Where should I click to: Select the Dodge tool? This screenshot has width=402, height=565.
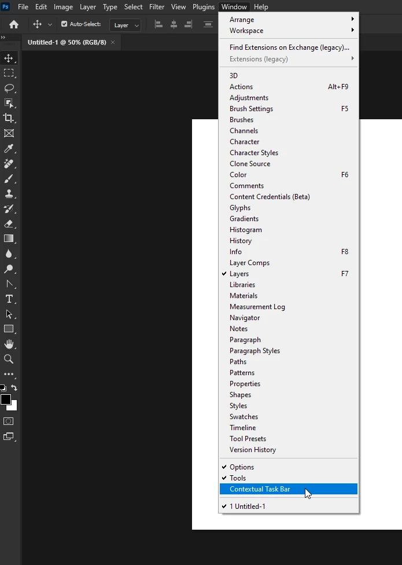point(9,269)
